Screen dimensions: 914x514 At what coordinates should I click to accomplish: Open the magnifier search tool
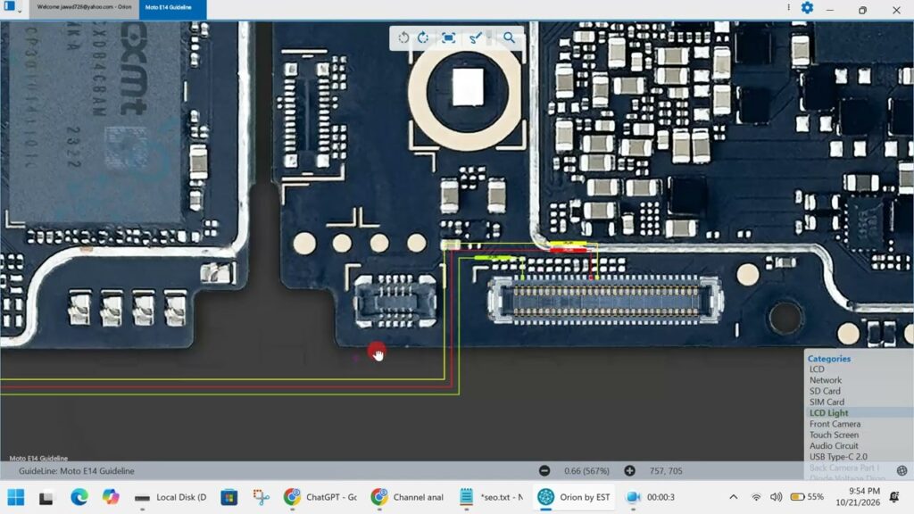tap(509, 37)
